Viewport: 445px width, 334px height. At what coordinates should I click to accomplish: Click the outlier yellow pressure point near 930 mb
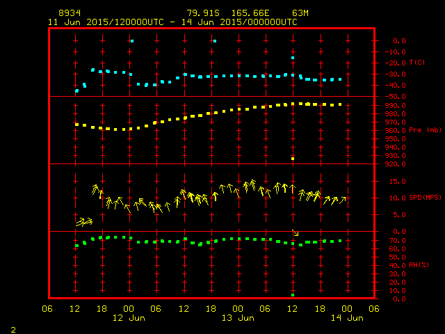[293, 159]
